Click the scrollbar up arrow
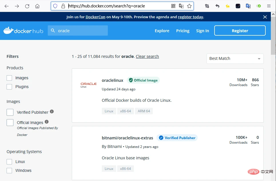The width and height of the screenshot is (276, 181). coord(273,14)
